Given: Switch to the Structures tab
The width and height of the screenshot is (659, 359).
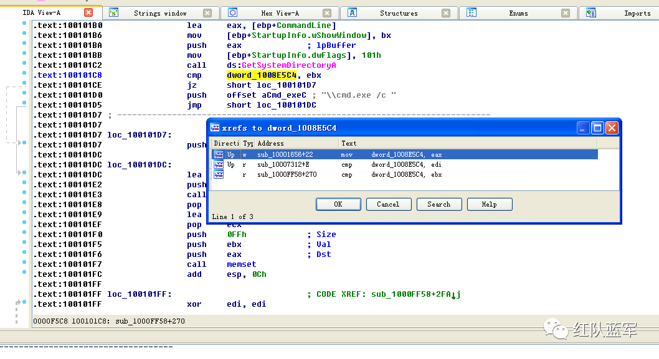Looking at the screenshot, I should click(399, 13).
